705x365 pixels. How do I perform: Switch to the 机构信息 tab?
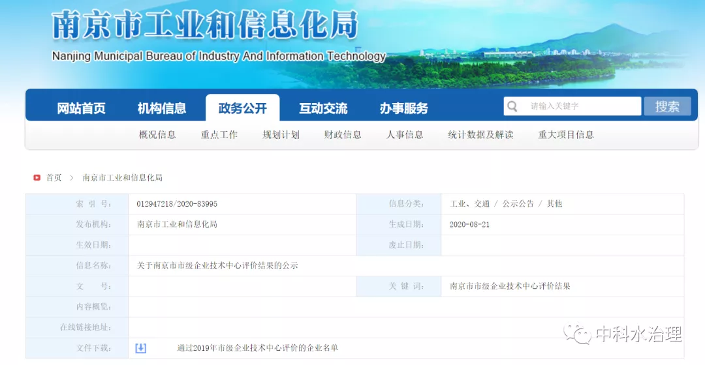pos(162,108)
